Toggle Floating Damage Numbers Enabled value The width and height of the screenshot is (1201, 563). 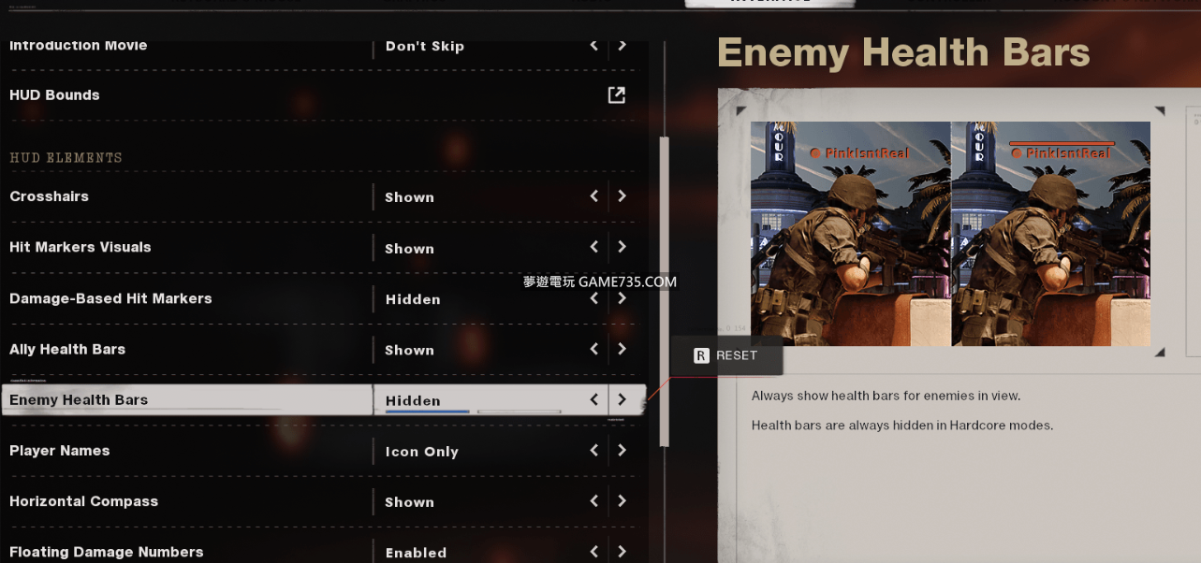(416, 553)
